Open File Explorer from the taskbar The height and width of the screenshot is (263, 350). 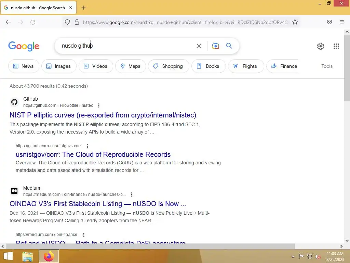point(27,256)
